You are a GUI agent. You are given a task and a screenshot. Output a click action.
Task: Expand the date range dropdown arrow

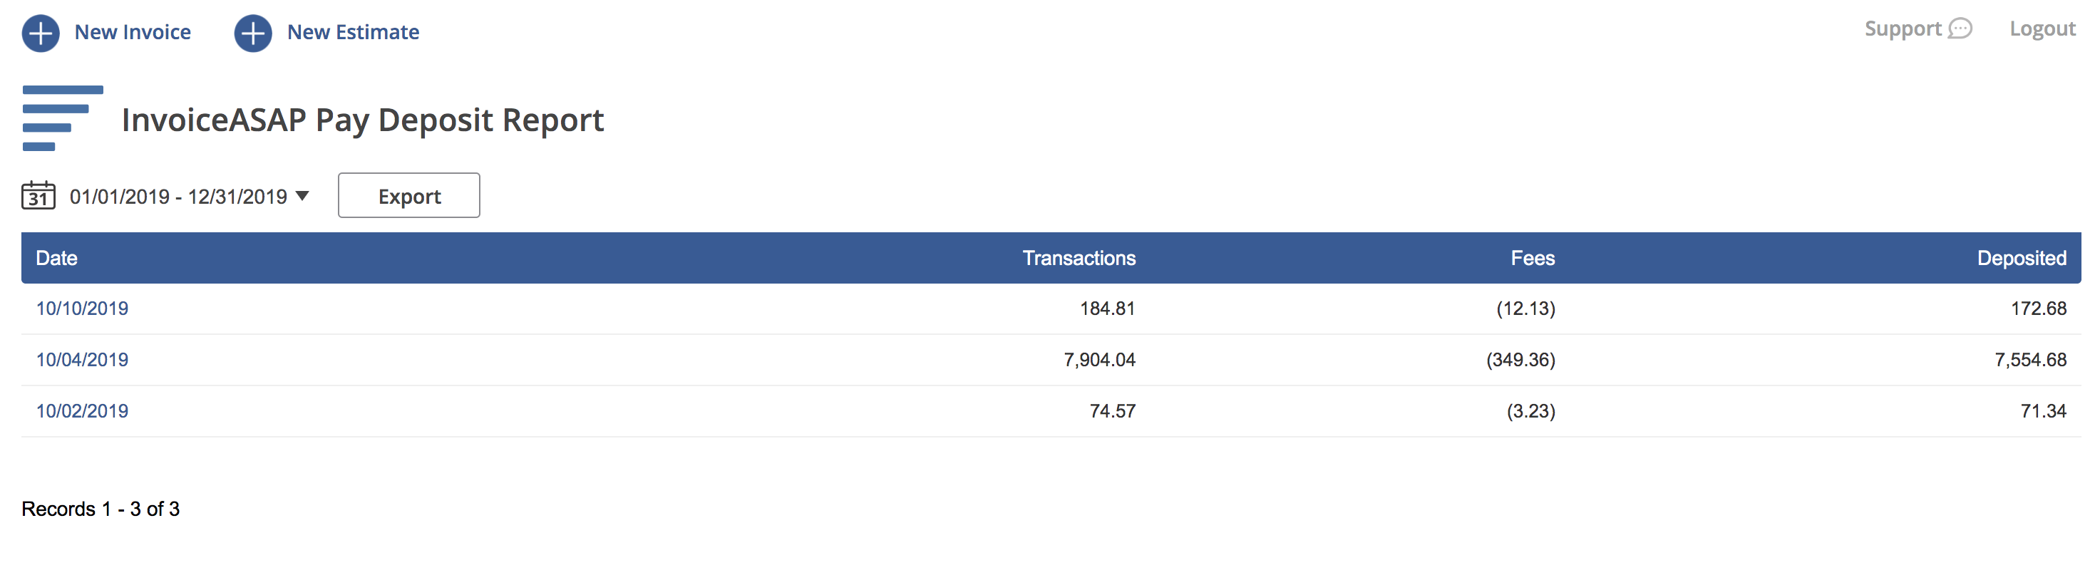point(302,197)
